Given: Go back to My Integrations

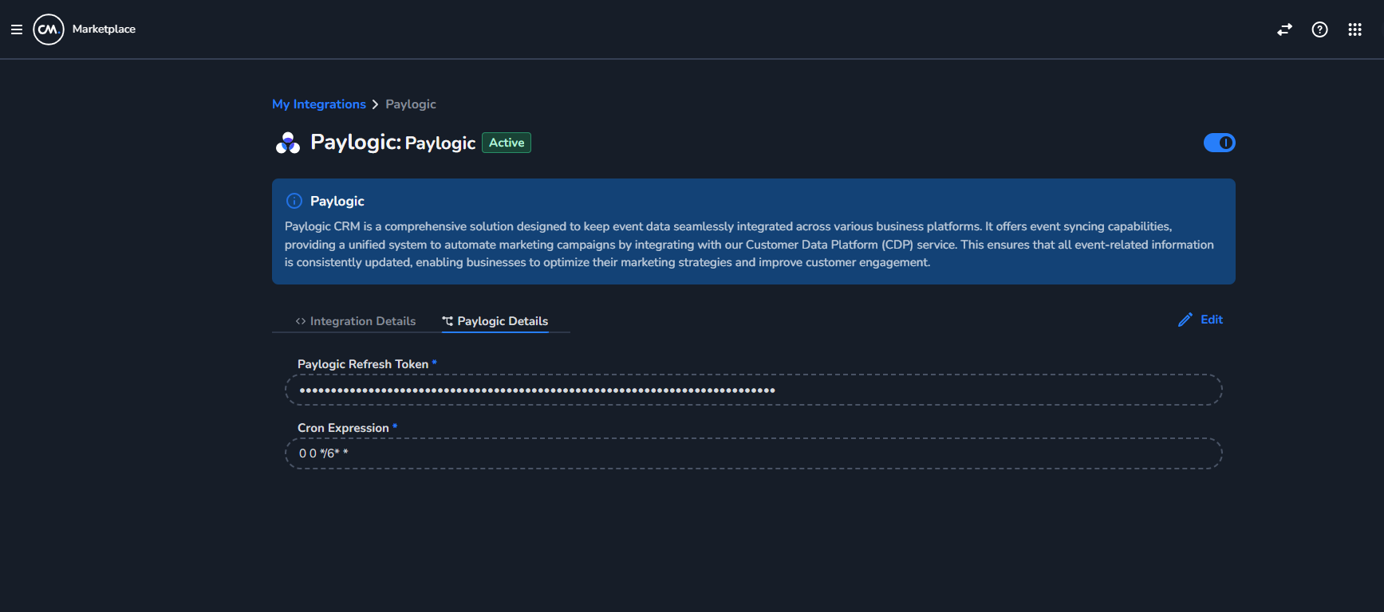Looking at the screenshot, I should 319,104.
